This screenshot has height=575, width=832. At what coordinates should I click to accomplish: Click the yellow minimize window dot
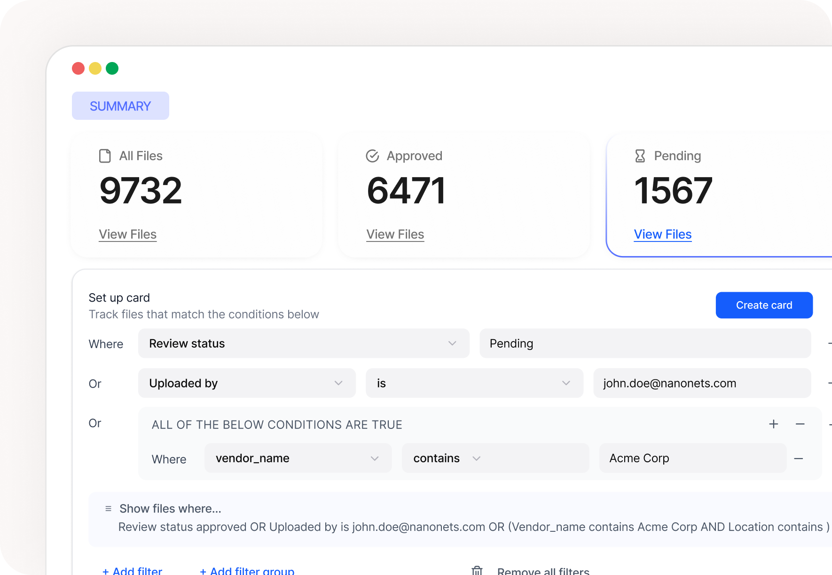pos(95,69)
